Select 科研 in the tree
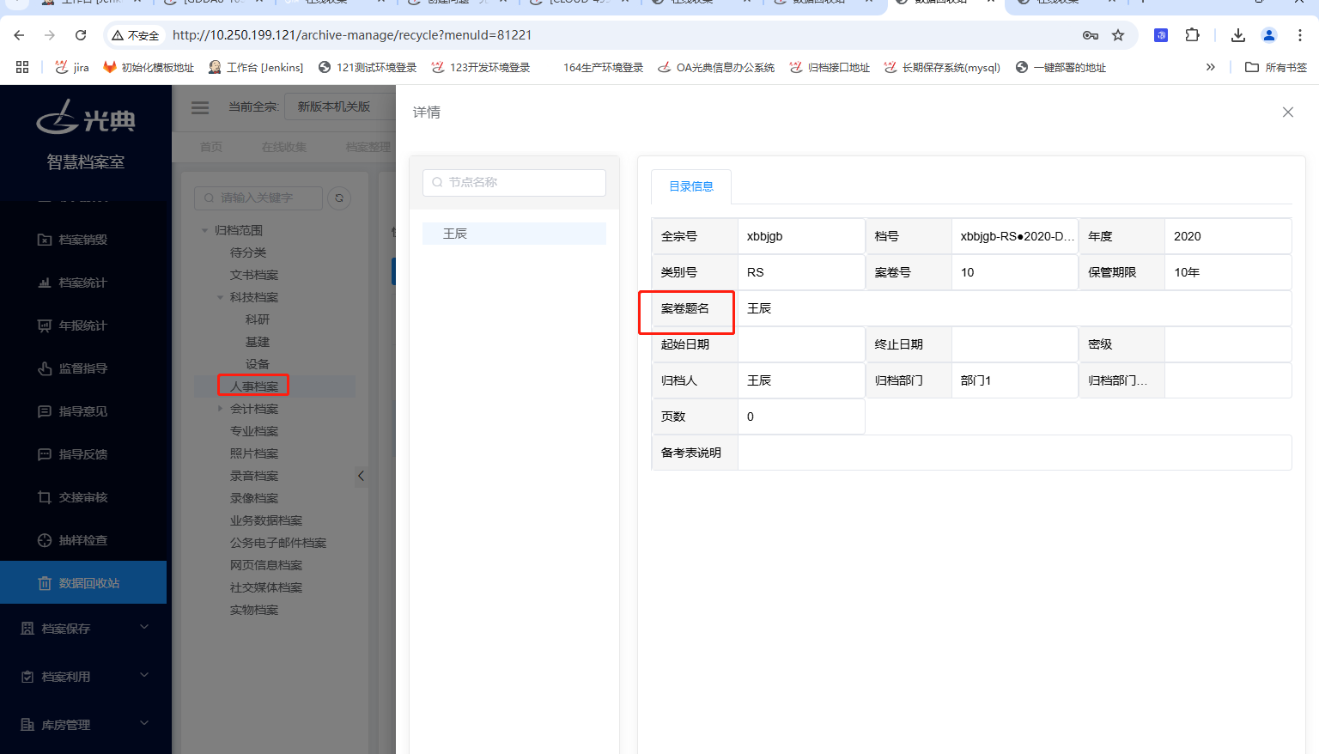 coord(258,319)
